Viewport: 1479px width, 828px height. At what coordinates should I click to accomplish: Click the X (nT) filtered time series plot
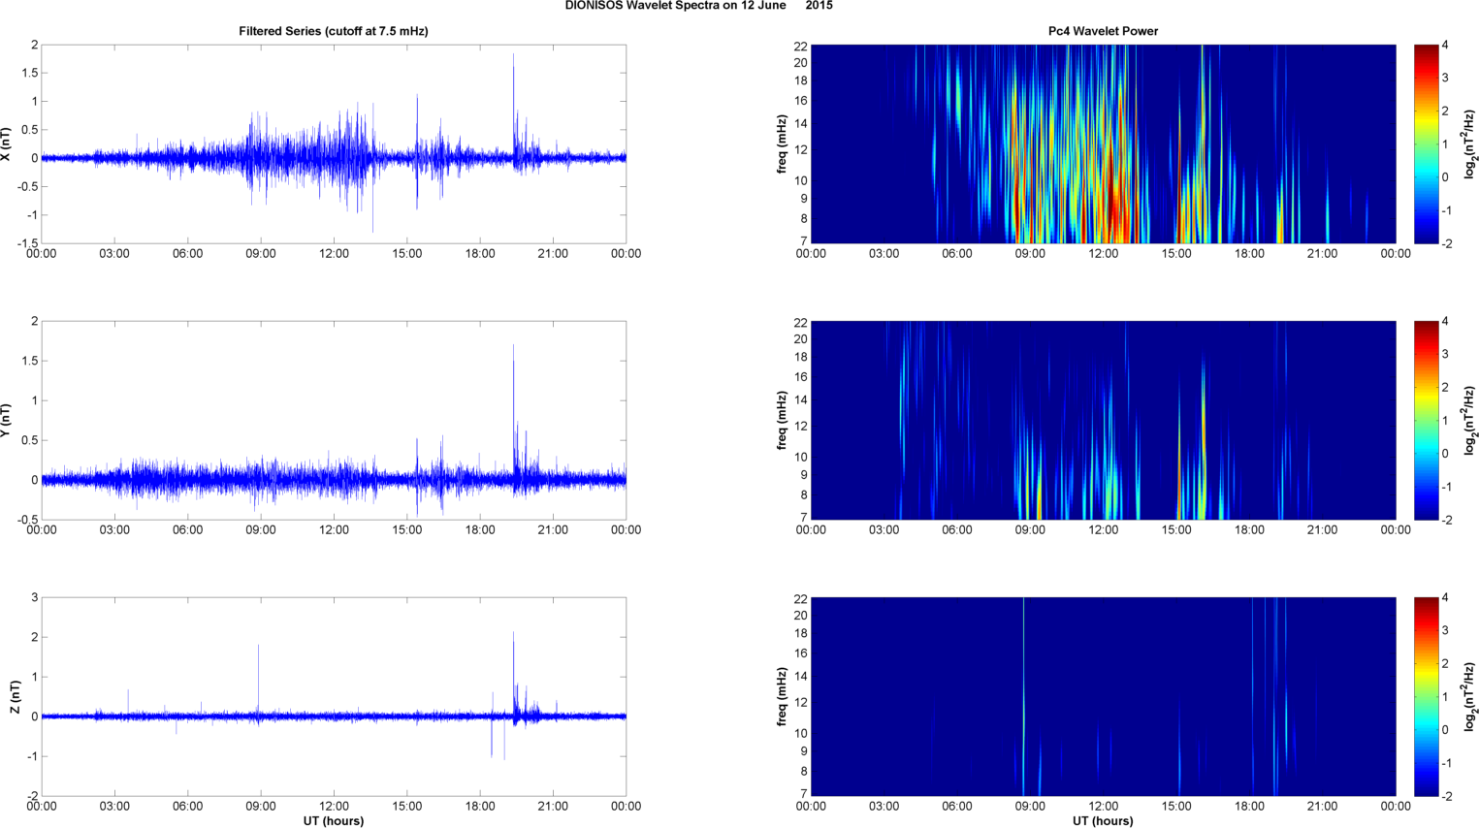[334, 144]
